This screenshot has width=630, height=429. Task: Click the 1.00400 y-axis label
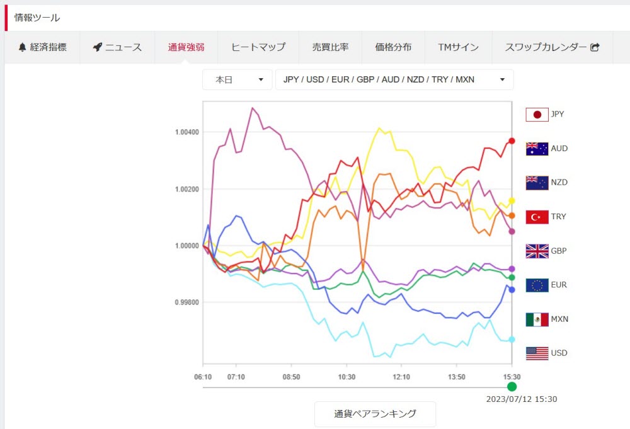click(x=187, y=132)
